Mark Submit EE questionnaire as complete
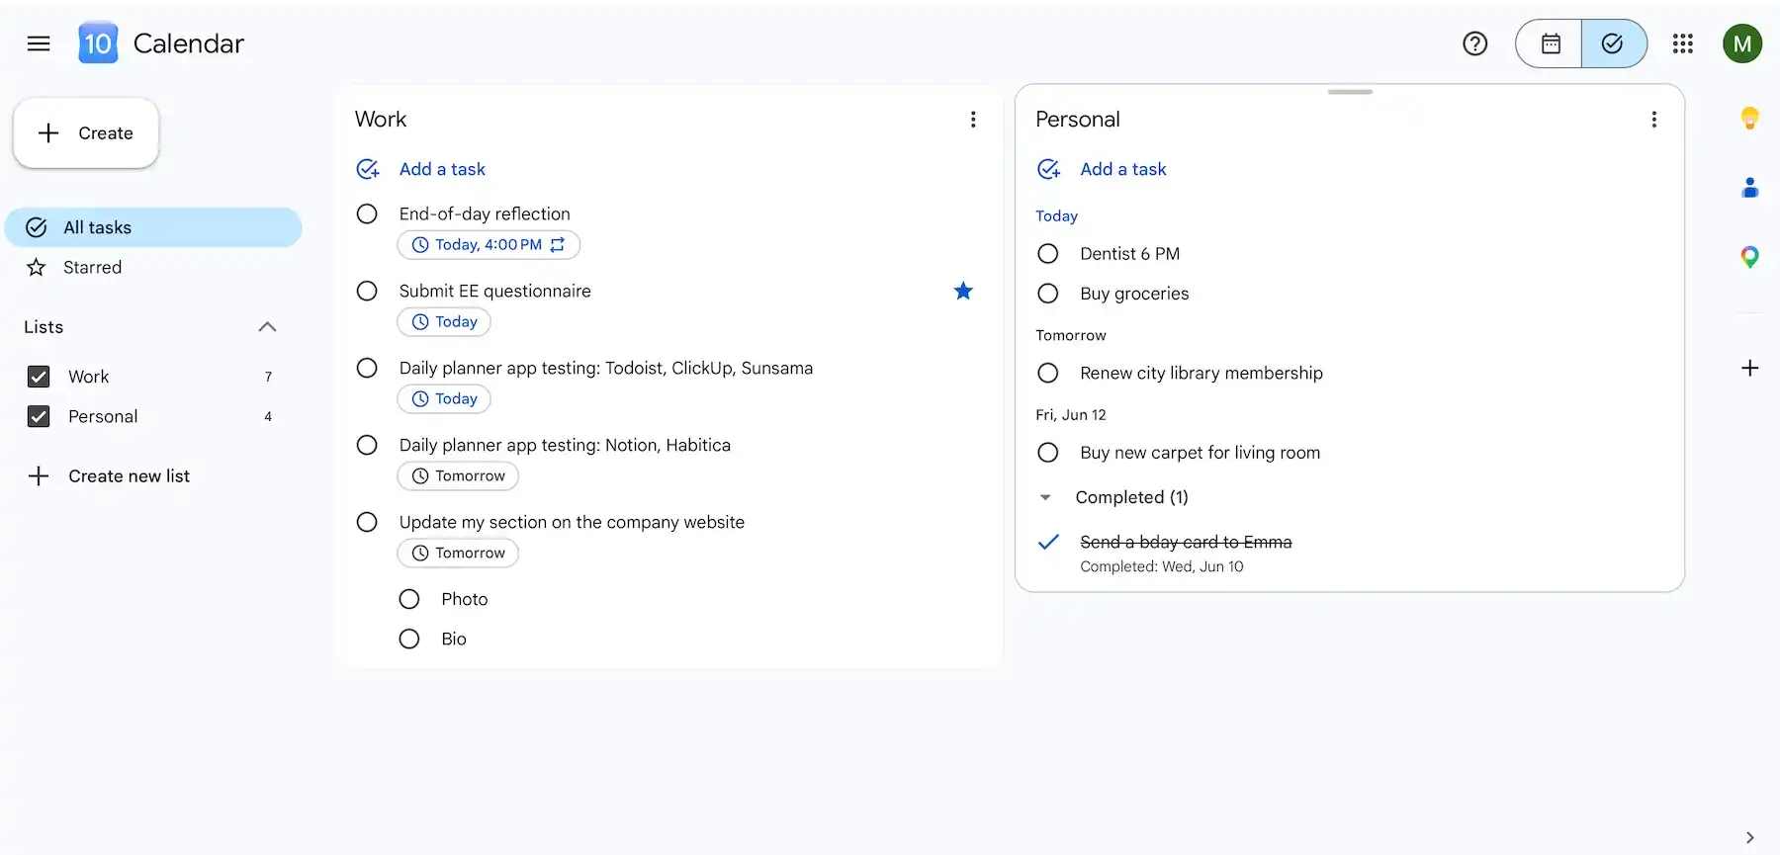The height and width of the screenshot is (855, 1780). pos(367,291)
